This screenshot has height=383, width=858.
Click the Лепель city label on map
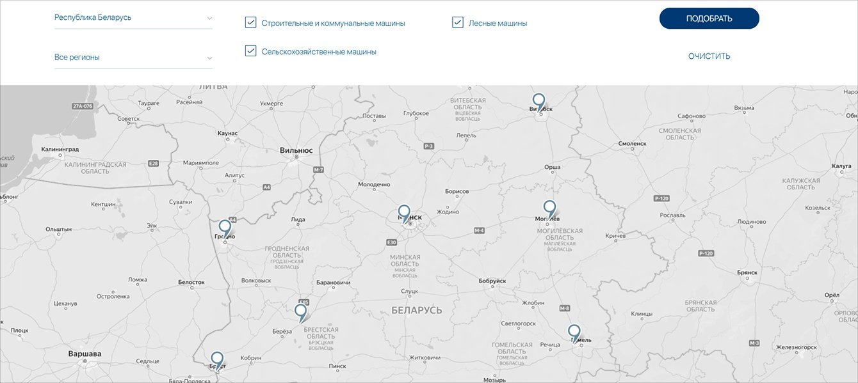467,136
